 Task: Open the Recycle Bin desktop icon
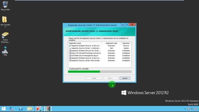(5, 6)
